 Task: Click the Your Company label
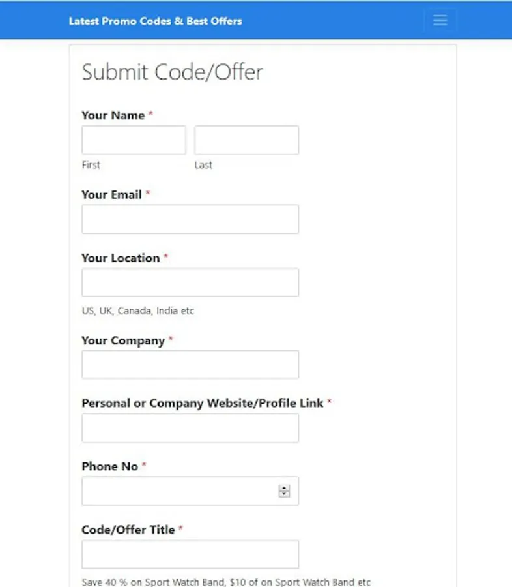pos(123,340)
